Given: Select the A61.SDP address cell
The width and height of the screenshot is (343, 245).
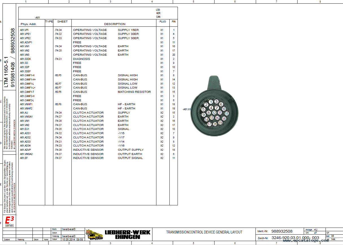Looking at the screenshot, I should (25, 67).
